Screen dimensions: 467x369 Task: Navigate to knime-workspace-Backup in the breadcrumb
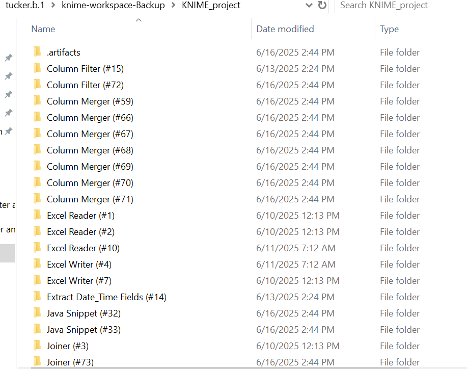point(113,5)
